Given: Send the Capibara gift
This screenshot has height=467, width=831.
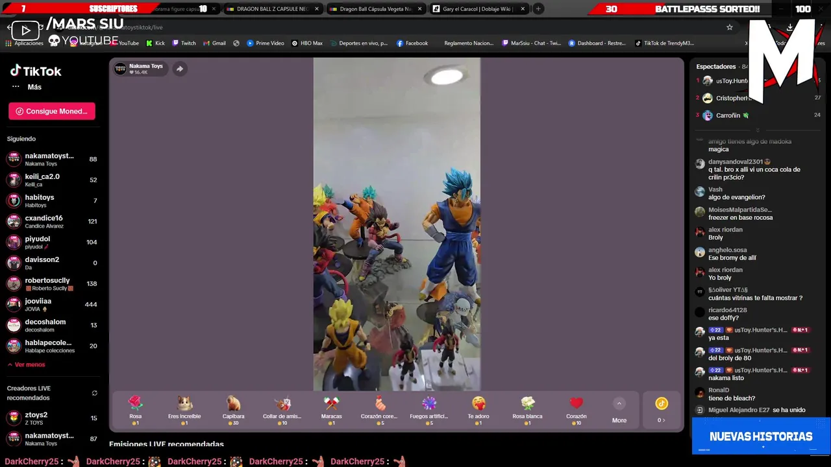Looking at the screenshot, I should pyautogui.click(x=233, y=410).
